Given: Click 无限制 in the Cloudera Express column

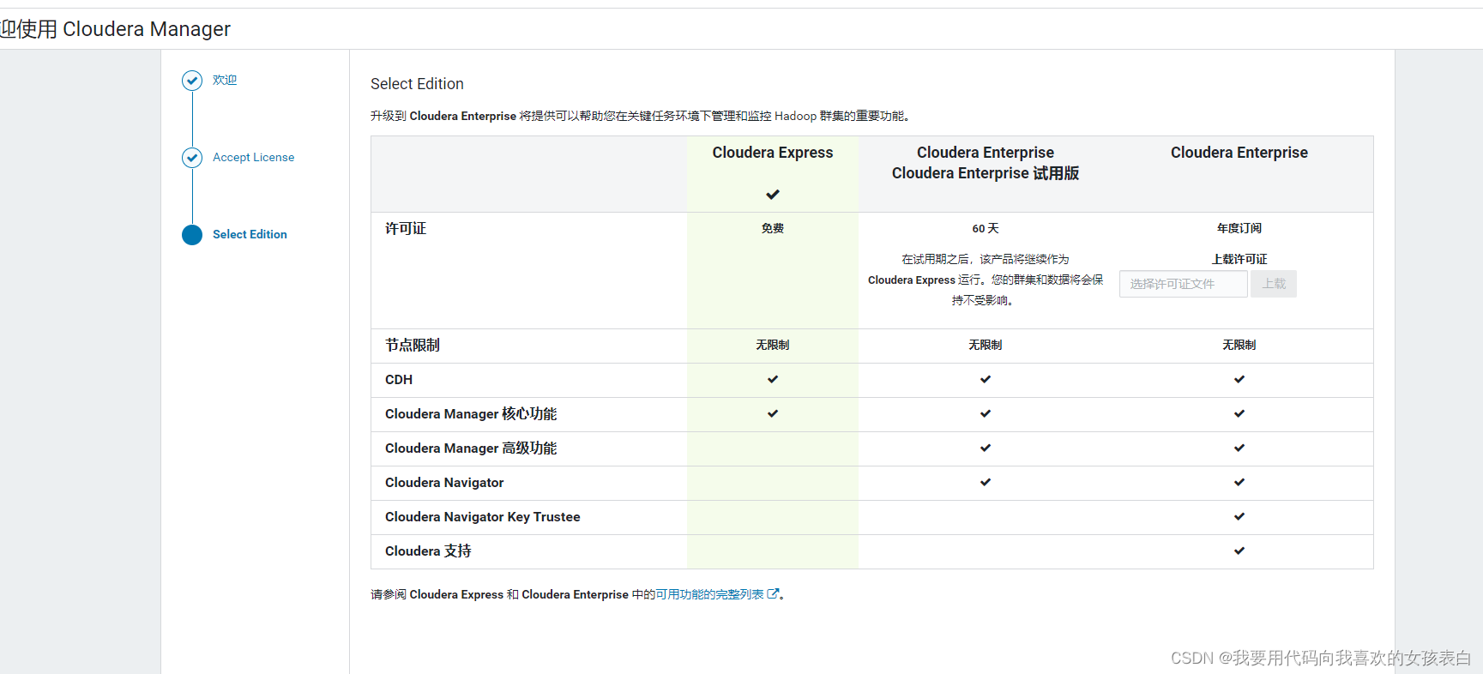Looking at the screenshot, I should [x=773, y=345].
